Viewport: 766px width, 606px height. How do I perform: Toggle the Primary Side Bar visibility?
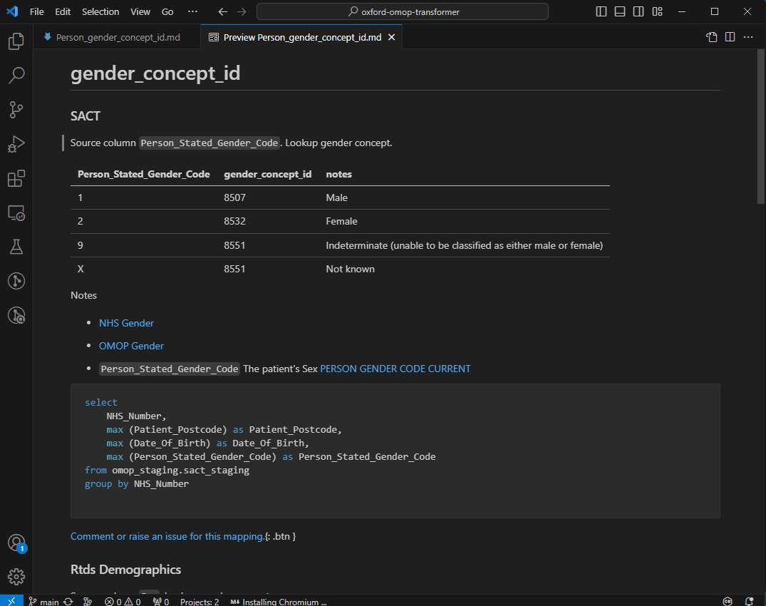tap(601, 11)
